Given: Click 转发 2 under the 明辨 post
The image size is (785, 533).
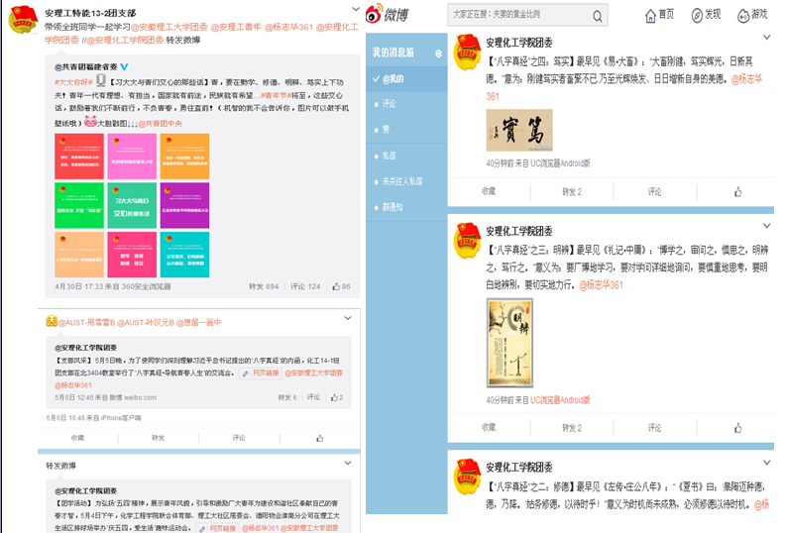Looking at the screenshot, I should click(572, 428).
